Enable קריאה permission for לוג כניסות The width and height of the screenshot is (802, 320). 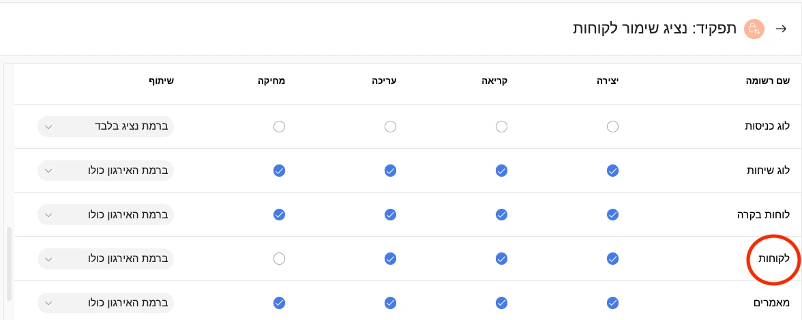click(x=501, y=126)
